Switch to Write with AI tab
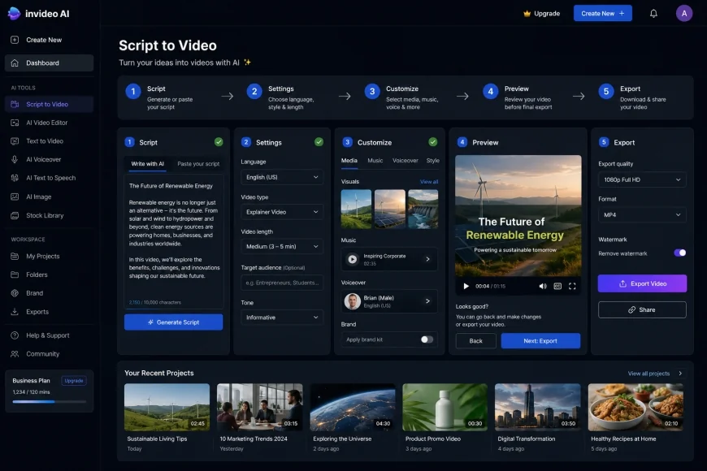This screenshot has height=471, width=707. 147,164
